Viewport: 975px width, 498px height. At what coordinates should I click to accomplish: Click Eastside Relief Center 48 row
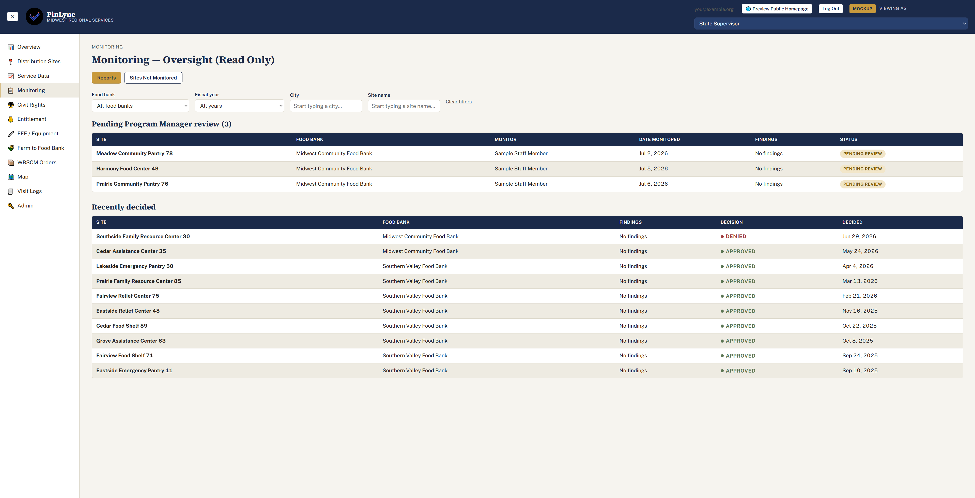click(527, 311)
